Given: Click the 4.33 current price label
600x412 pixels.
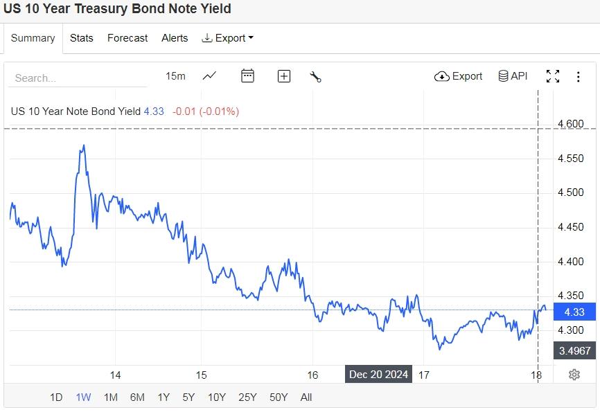Looking at the screenshot, I should (x=574, y=312).
